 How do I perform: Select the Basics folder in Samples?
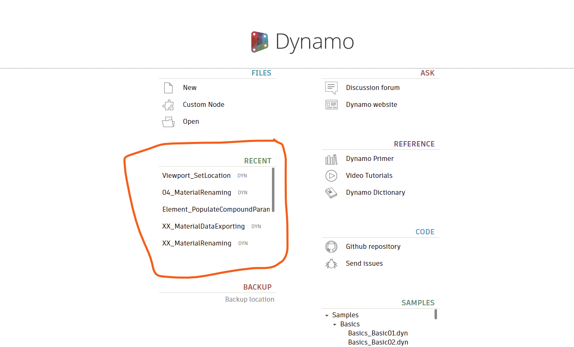(350, 324)
